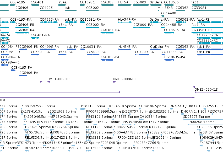Click the RP003592595.5prime EST label

tap(38, 106)
